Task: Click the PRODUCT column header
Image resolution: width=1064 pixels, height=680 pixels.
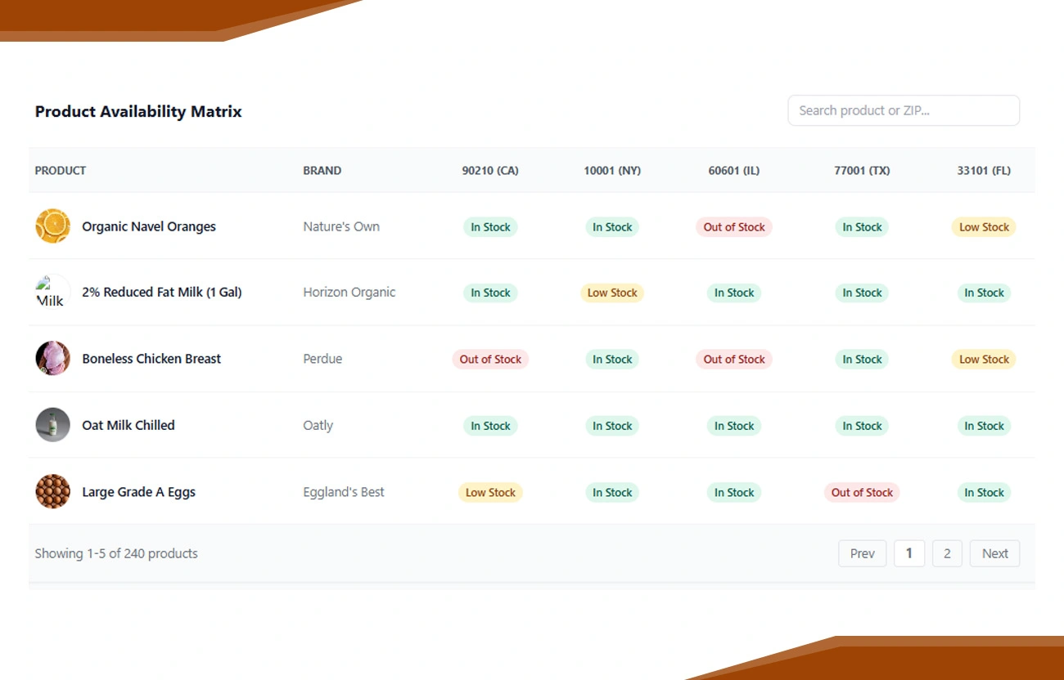Action: [61, 171]
